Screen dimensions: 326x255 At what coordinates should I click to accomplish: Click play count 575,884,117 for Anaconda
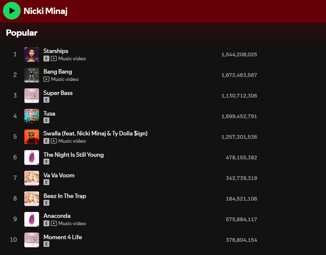click(241, 219)
